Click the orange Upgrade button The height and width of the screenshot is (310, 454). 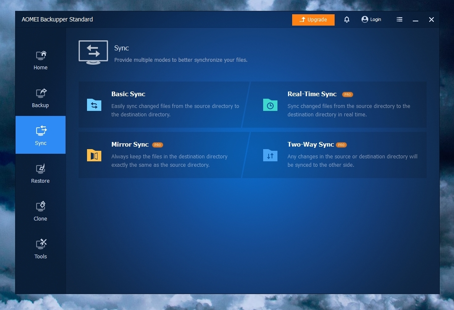(313, 20)
